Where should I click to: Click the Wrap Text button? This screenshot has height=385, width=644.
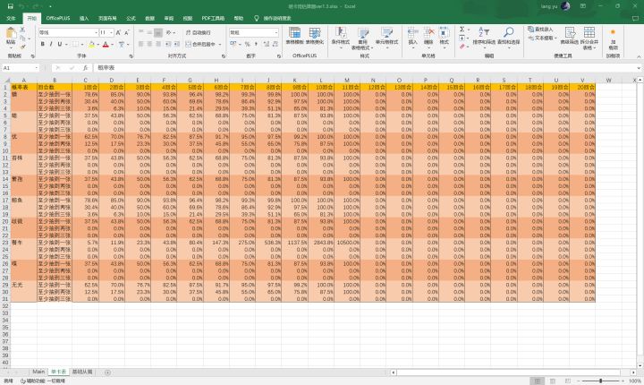point(204,31)
